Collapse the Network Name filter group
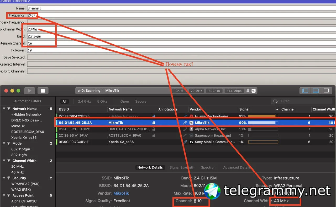Viewport: 336px width, 207px height. 4,109
